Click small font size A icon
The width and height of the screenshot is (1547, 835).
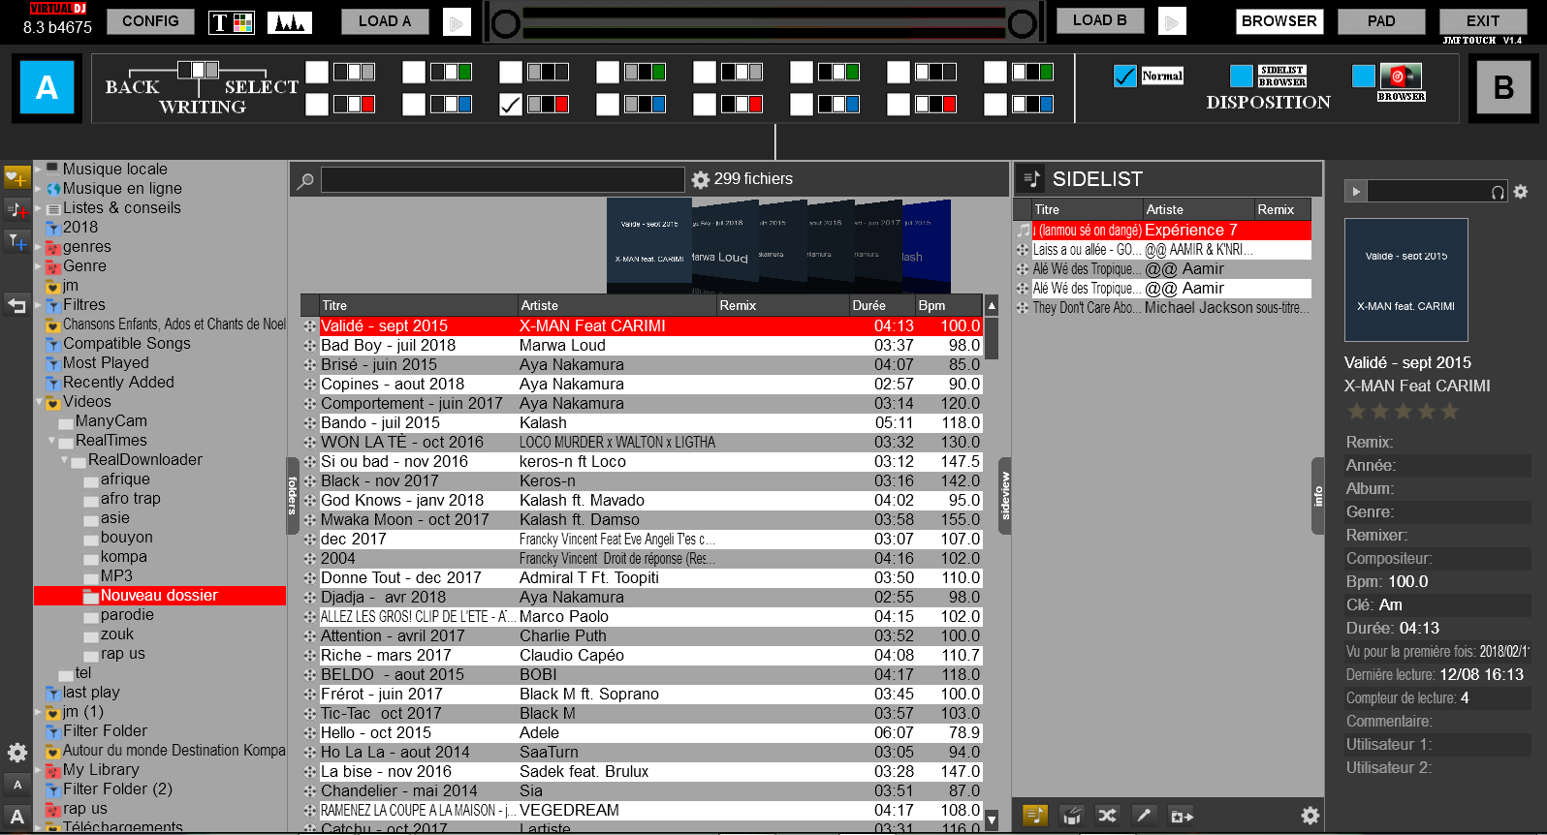click(x=17, y=785)
